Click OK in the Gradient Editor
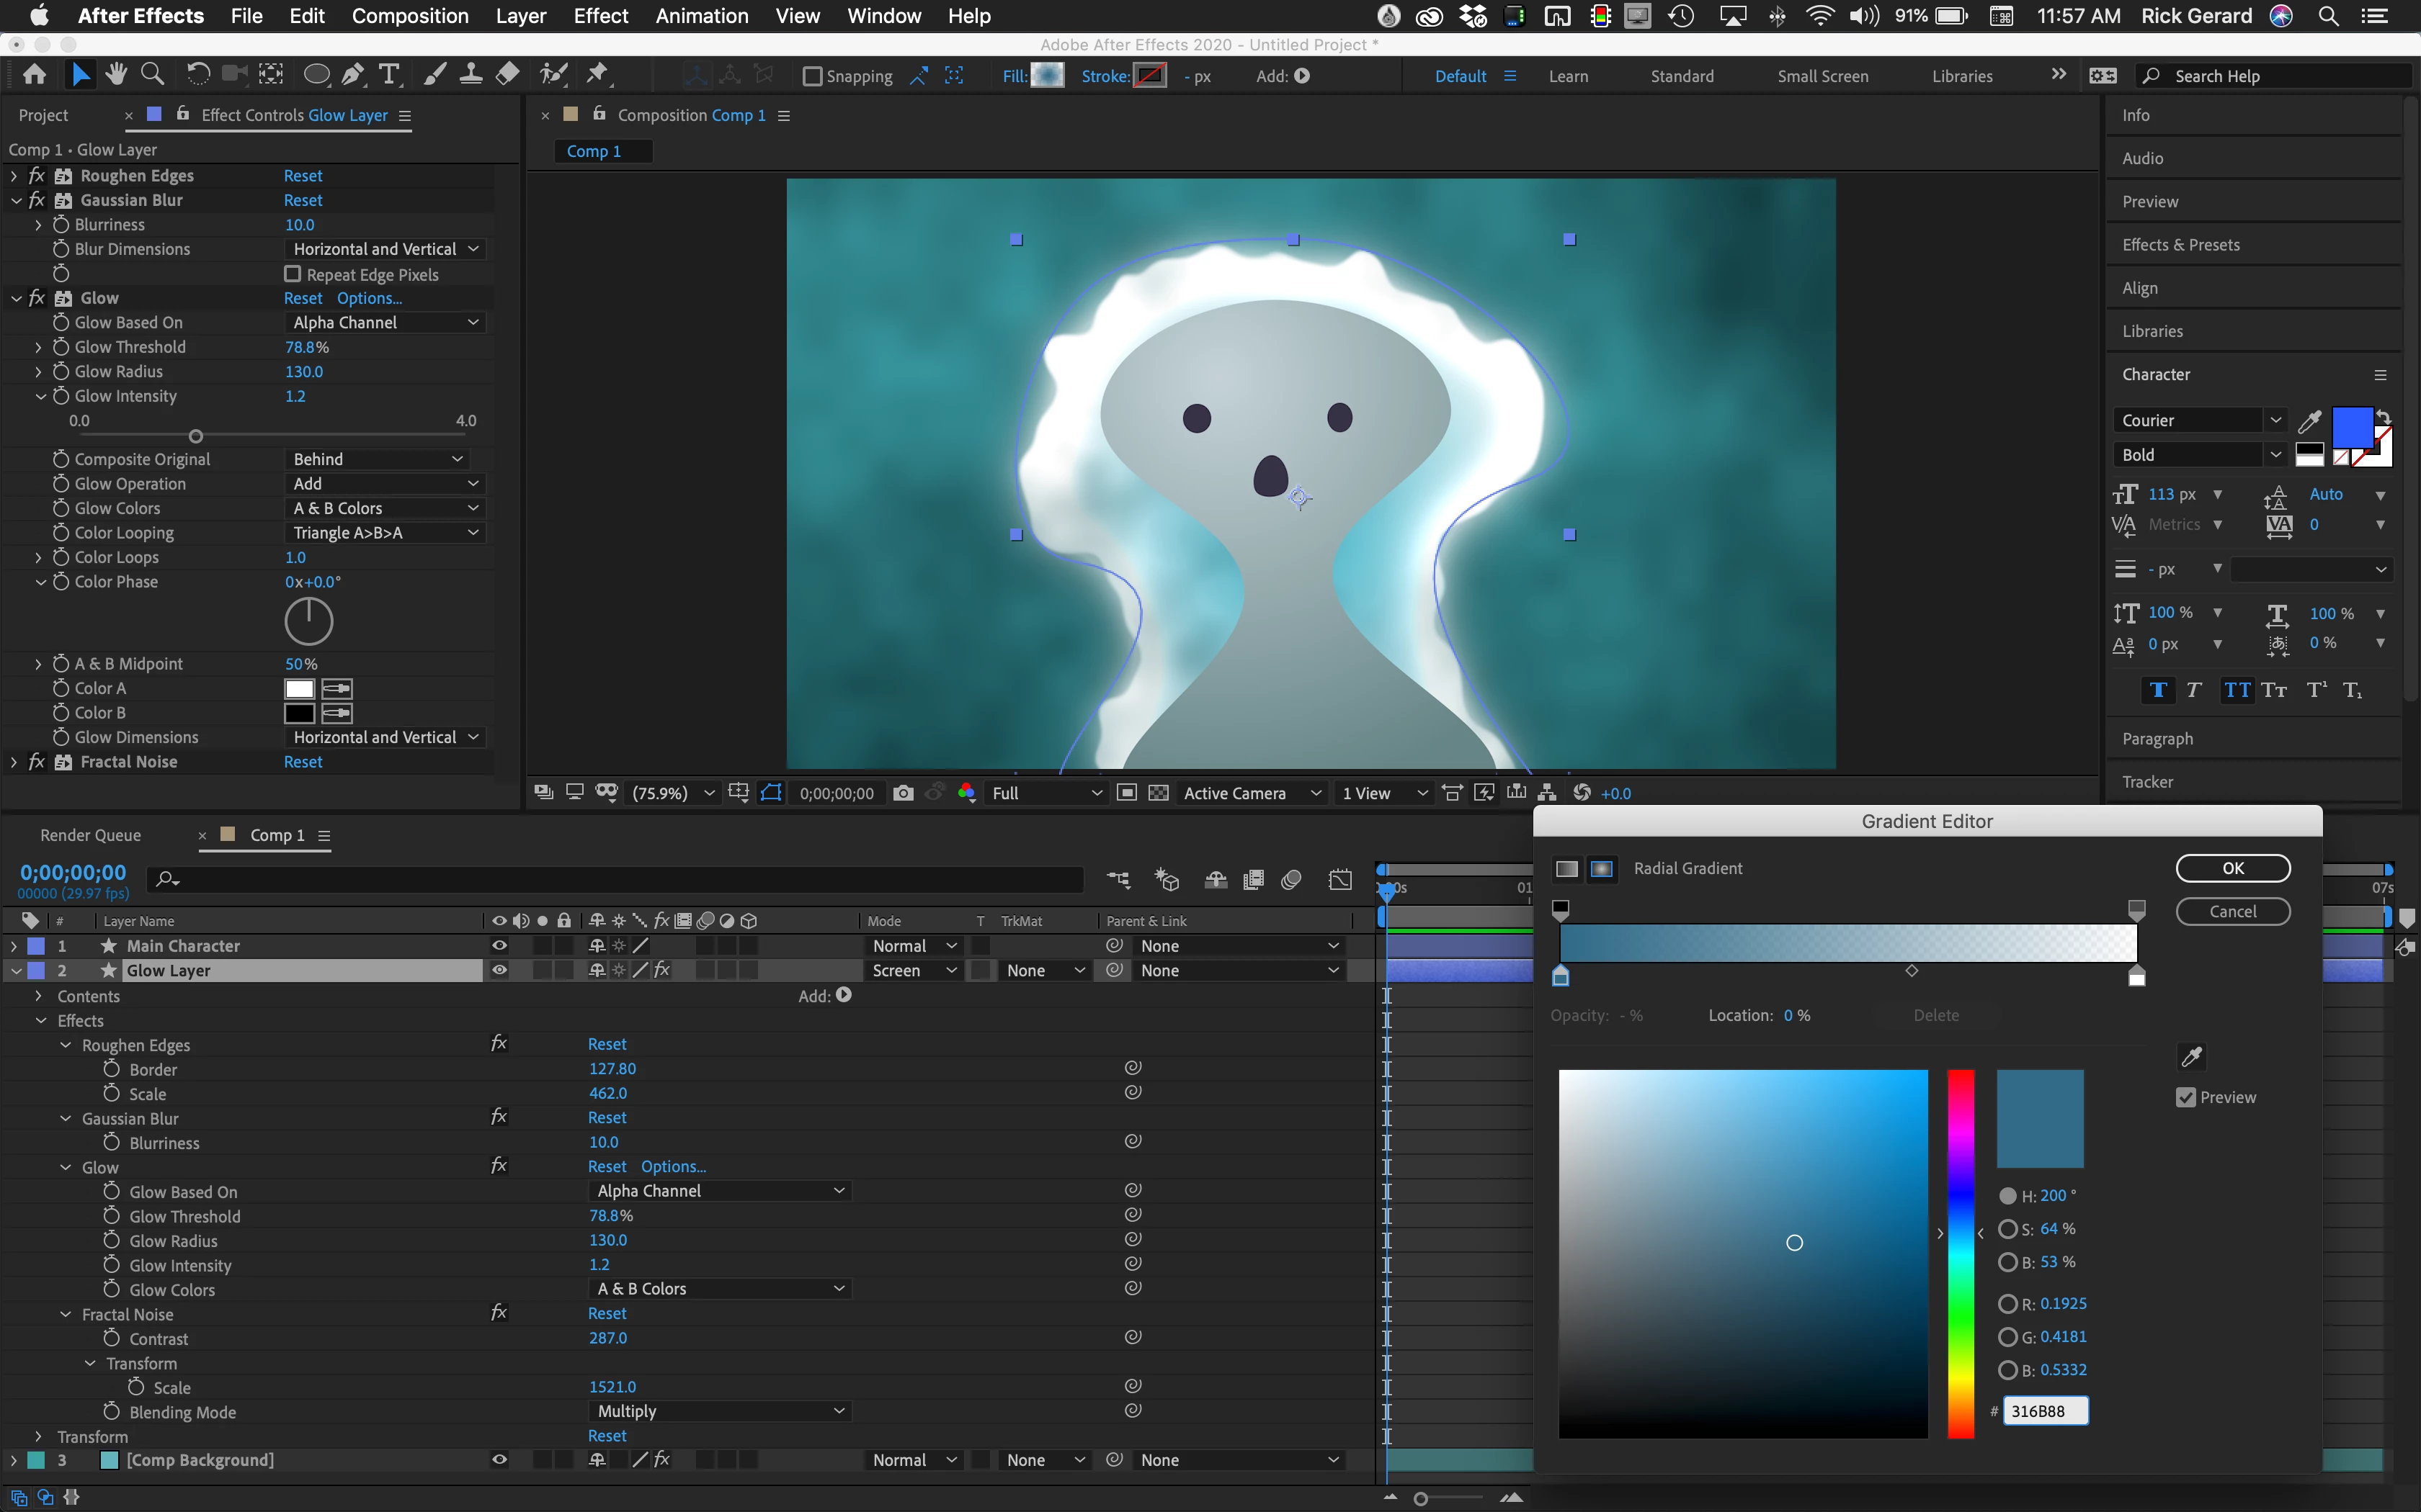This screenshot has height=1512, width=2421. [2232, 868]
